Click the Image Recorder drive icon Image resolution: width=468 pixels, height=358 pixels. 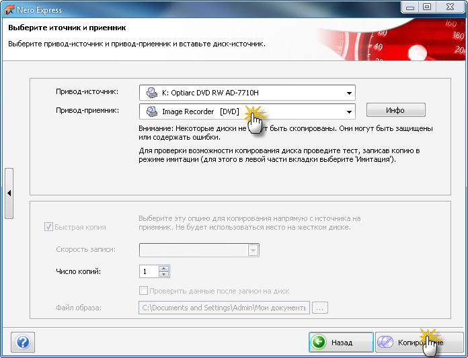tap(151, 111)
